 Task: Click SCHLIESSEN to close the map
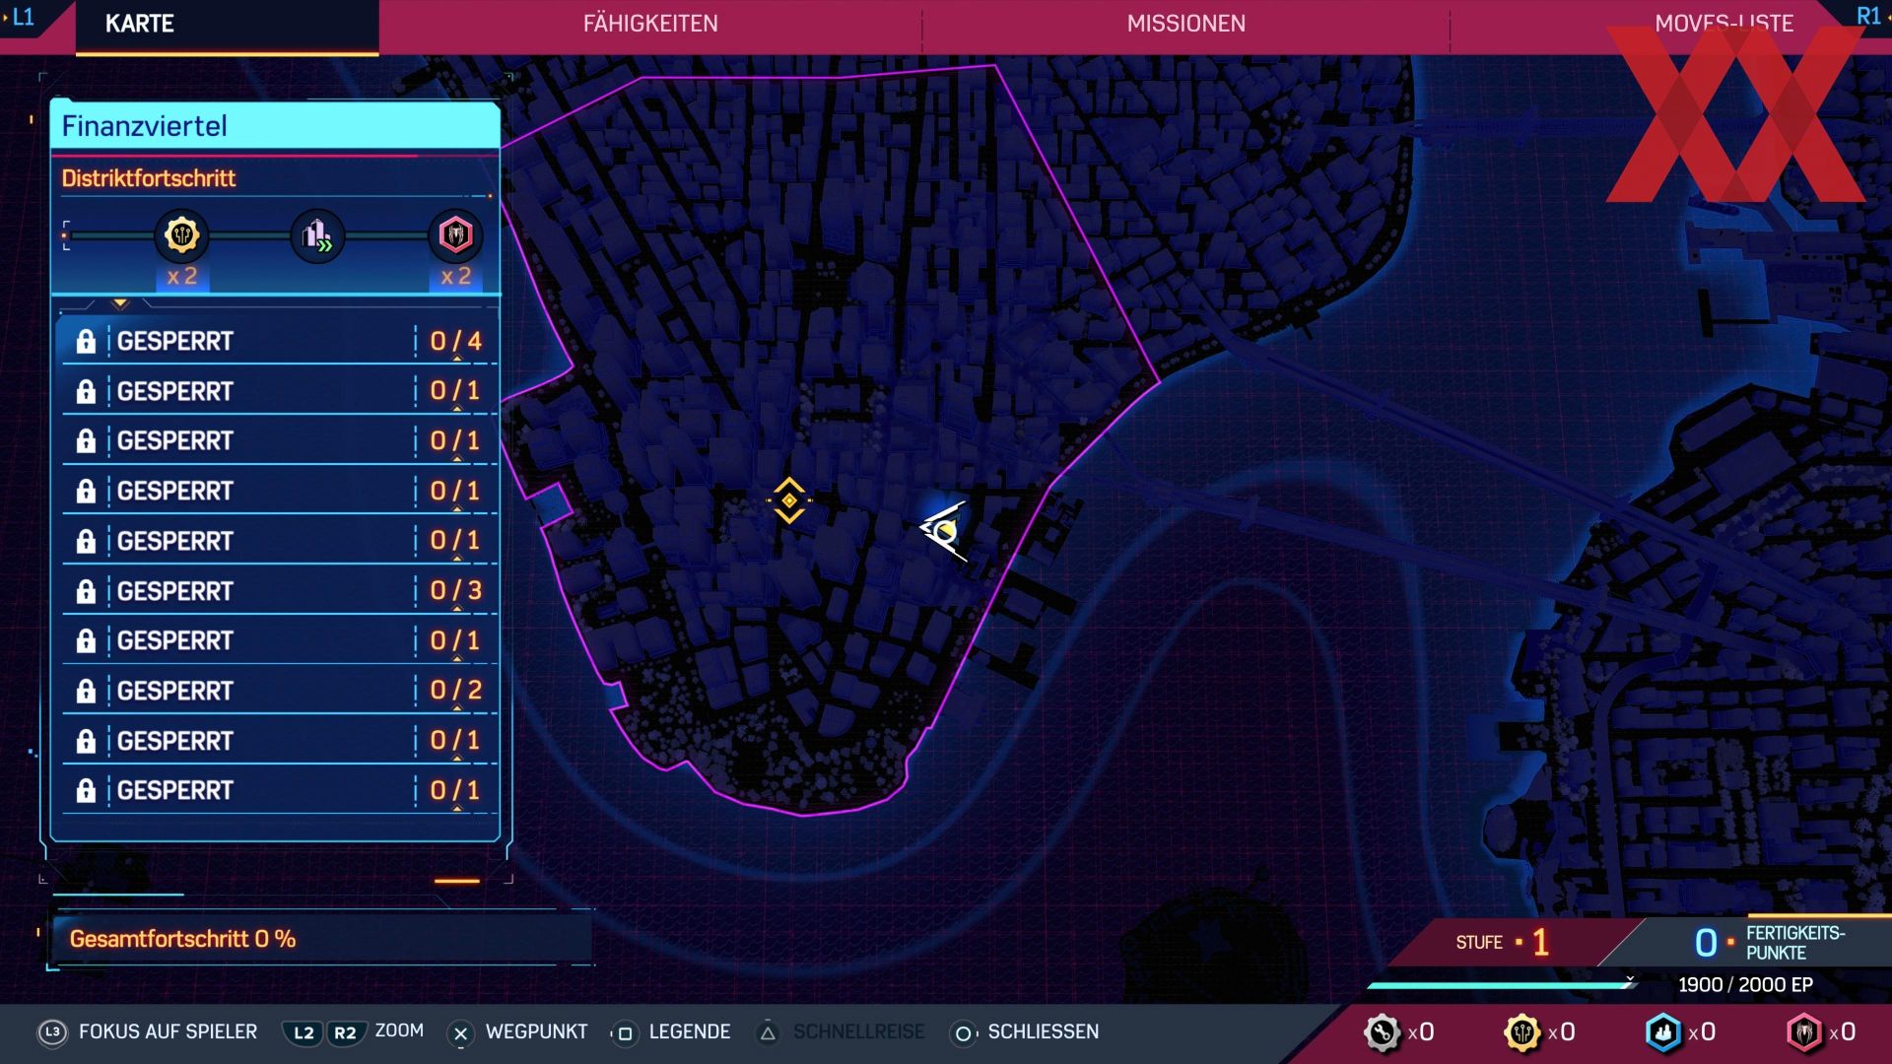point(1043,1031)
